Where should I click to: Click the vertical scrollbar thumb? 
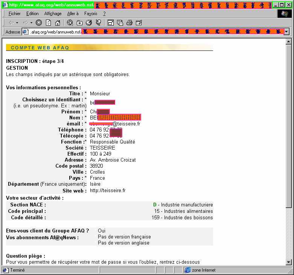point(288,126)
